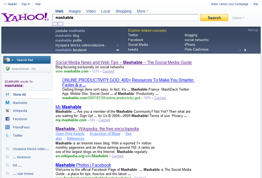Screen dimensions: 262x178
Task: Show previous related concepts with left arrow
Action: click(x=240, y=50)
